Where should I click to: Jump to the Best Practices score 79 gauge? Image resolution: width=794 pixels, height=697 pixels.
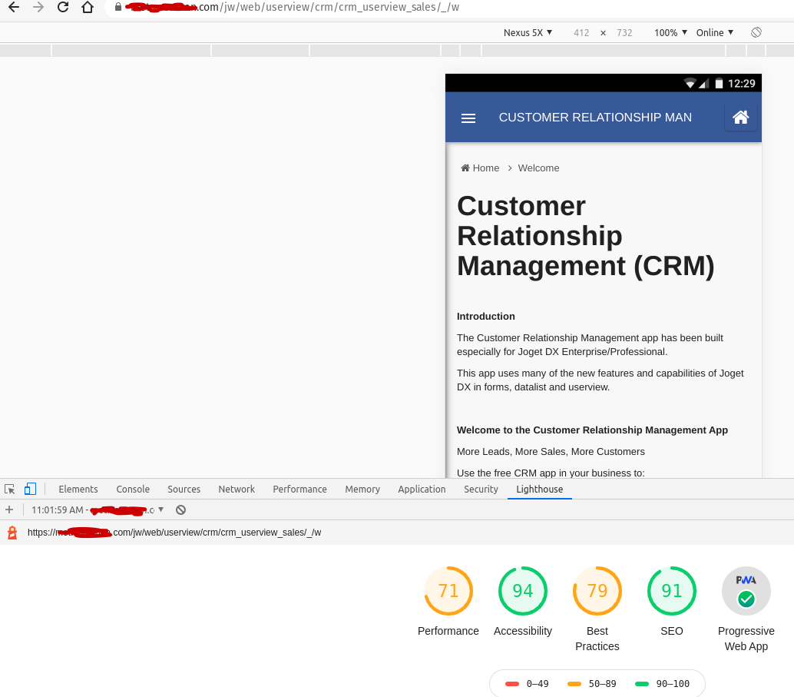point(597,591)
